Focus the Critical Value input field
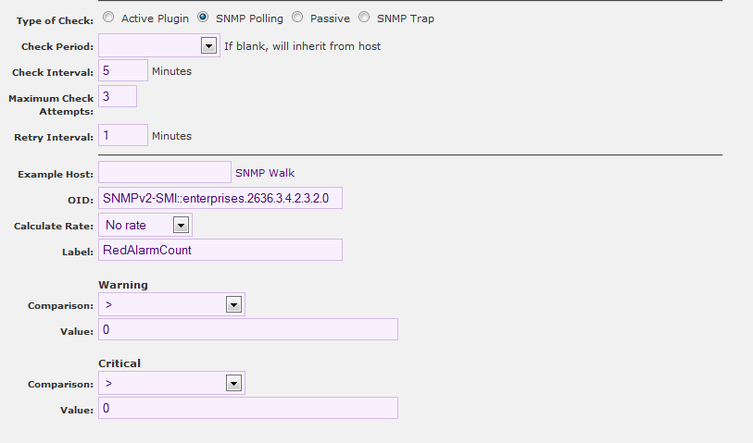 tap(247, 408)
